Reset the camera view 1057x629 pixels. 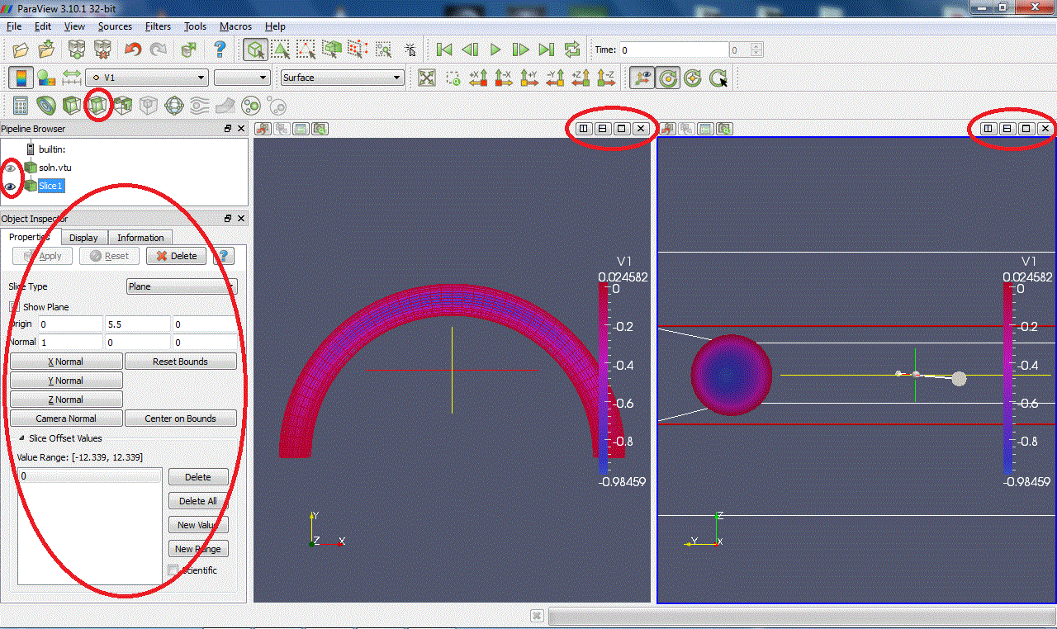426,78
